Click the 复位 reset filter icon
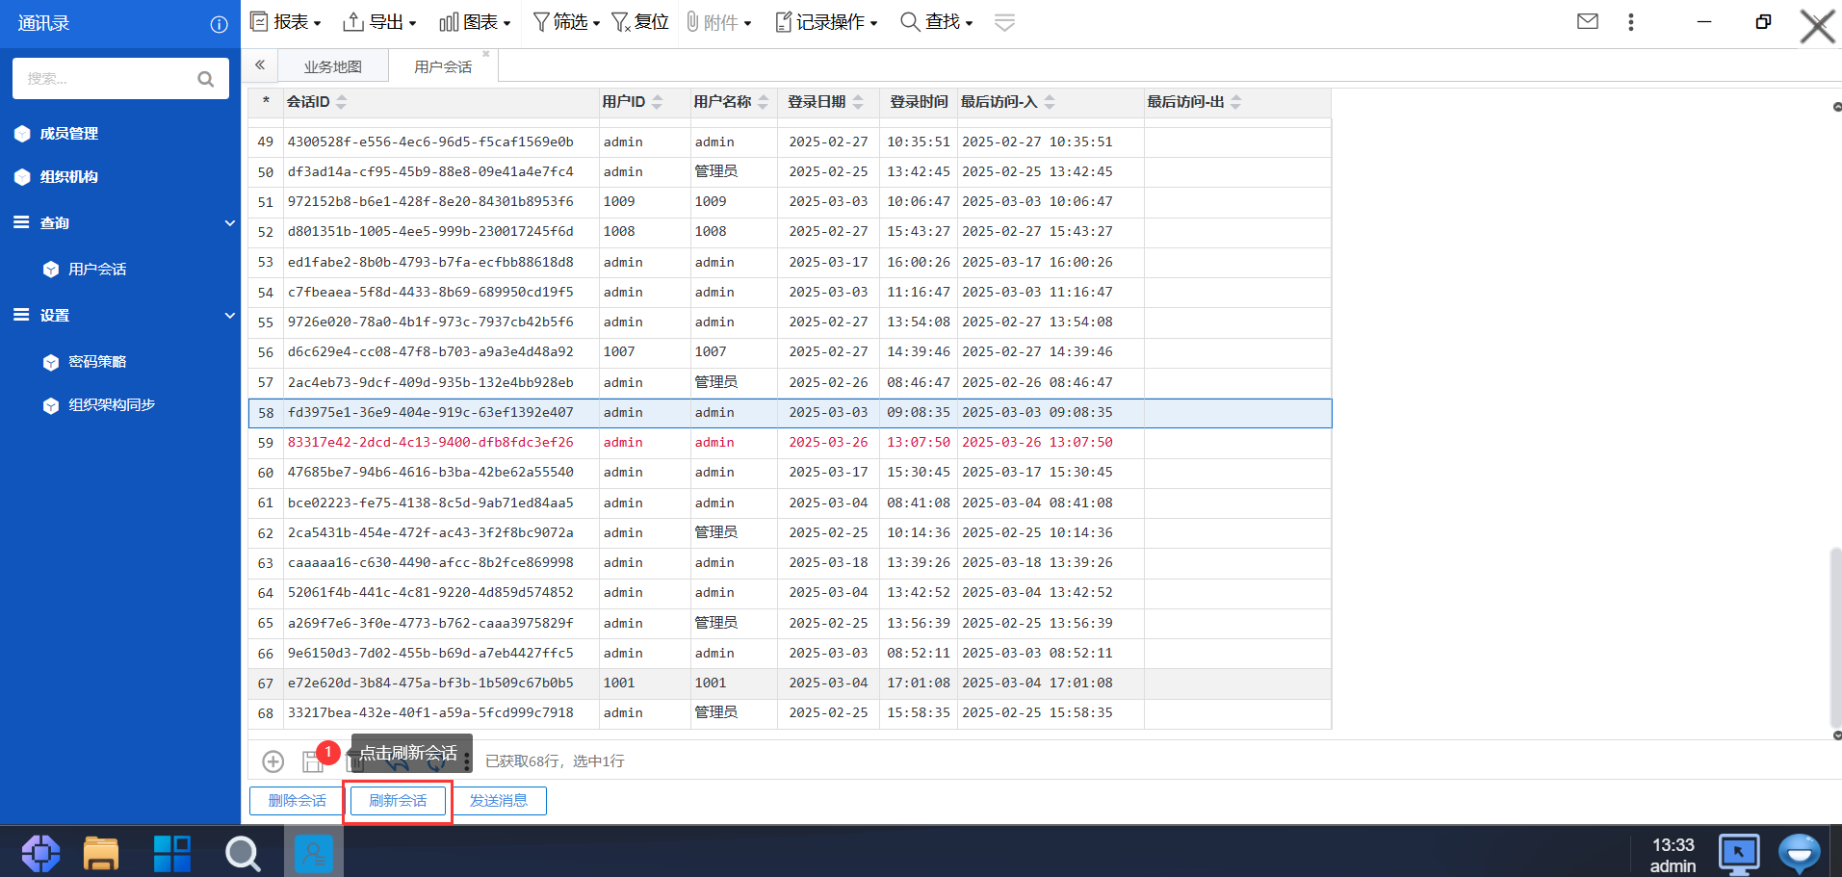Image resolution: width=1842 pixels, height=877 pixels. pyautogui.click(x=640, y=22)
